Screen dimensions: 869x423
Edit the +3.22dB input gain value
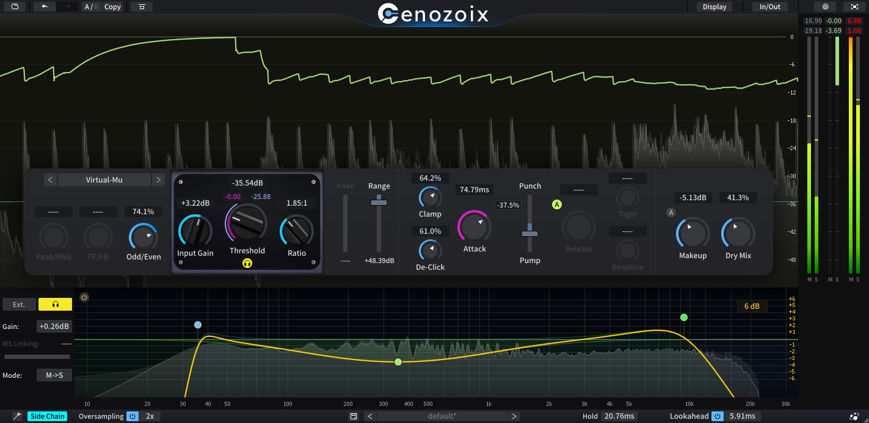pyautogui.click(x=195, y=203)
